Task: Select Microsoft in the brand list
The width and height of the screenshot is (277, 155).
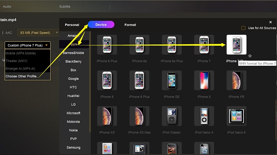Action: [74, 113]
